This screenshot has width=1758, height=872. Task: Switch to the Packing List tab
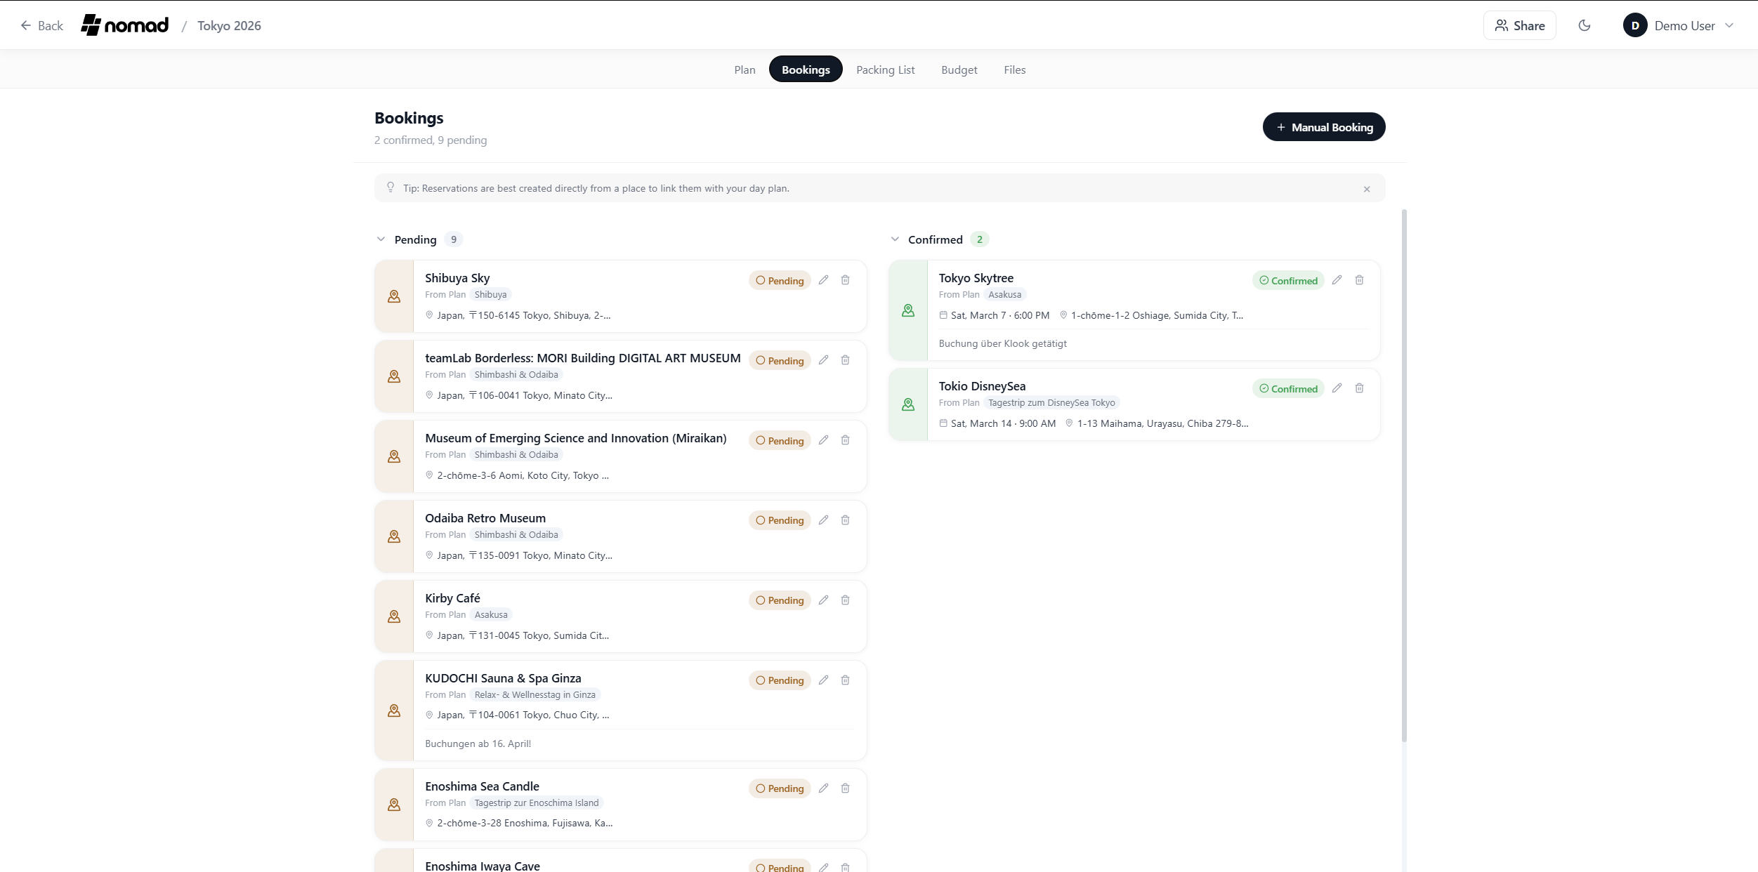(x=885, y=70)
